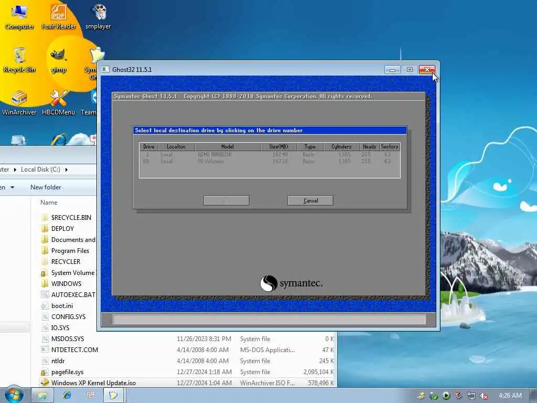Click the Drive column header
This screenshot has height=403, width=537.
148,147
